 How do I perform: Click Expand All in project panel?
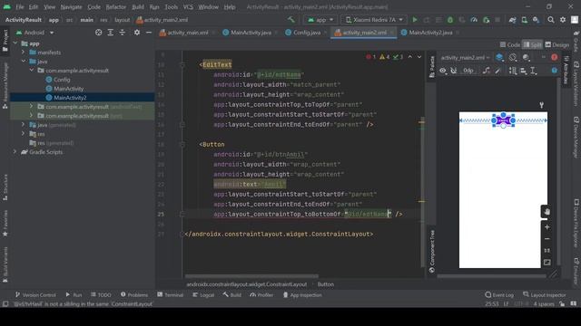click(x=110, y=33)
